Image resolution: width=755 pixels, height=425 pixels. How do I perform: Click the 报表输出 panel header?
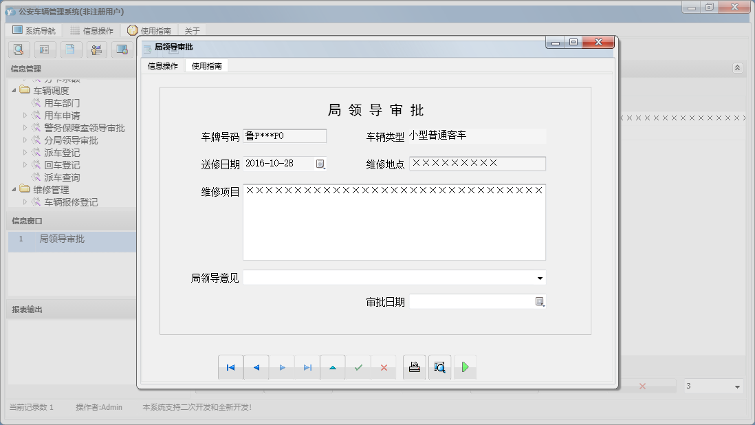[x=72, y=309]
